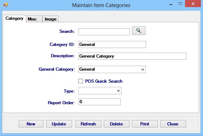203x136 pixels.
Task: Delete the current category
Action: (117, 124)
